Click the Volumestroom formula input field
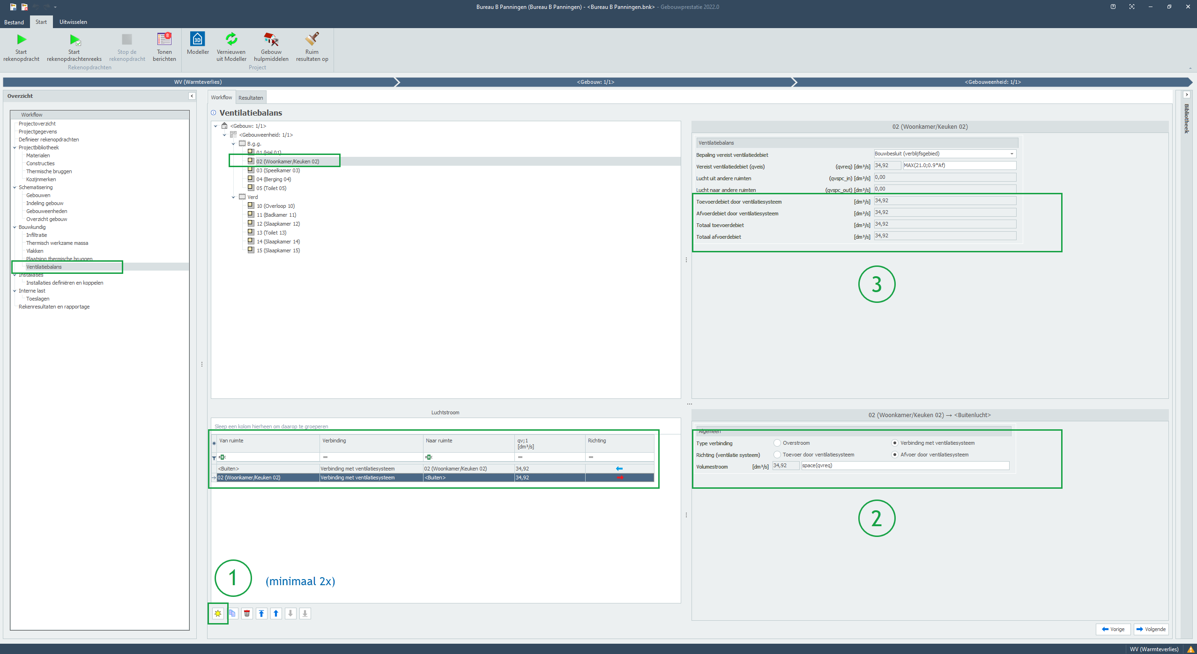 [x=904, y=465]
